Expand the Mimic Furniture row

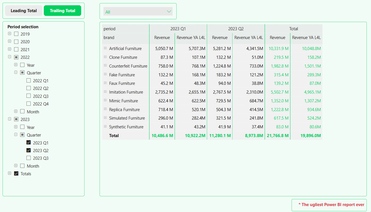coord(105,101)
